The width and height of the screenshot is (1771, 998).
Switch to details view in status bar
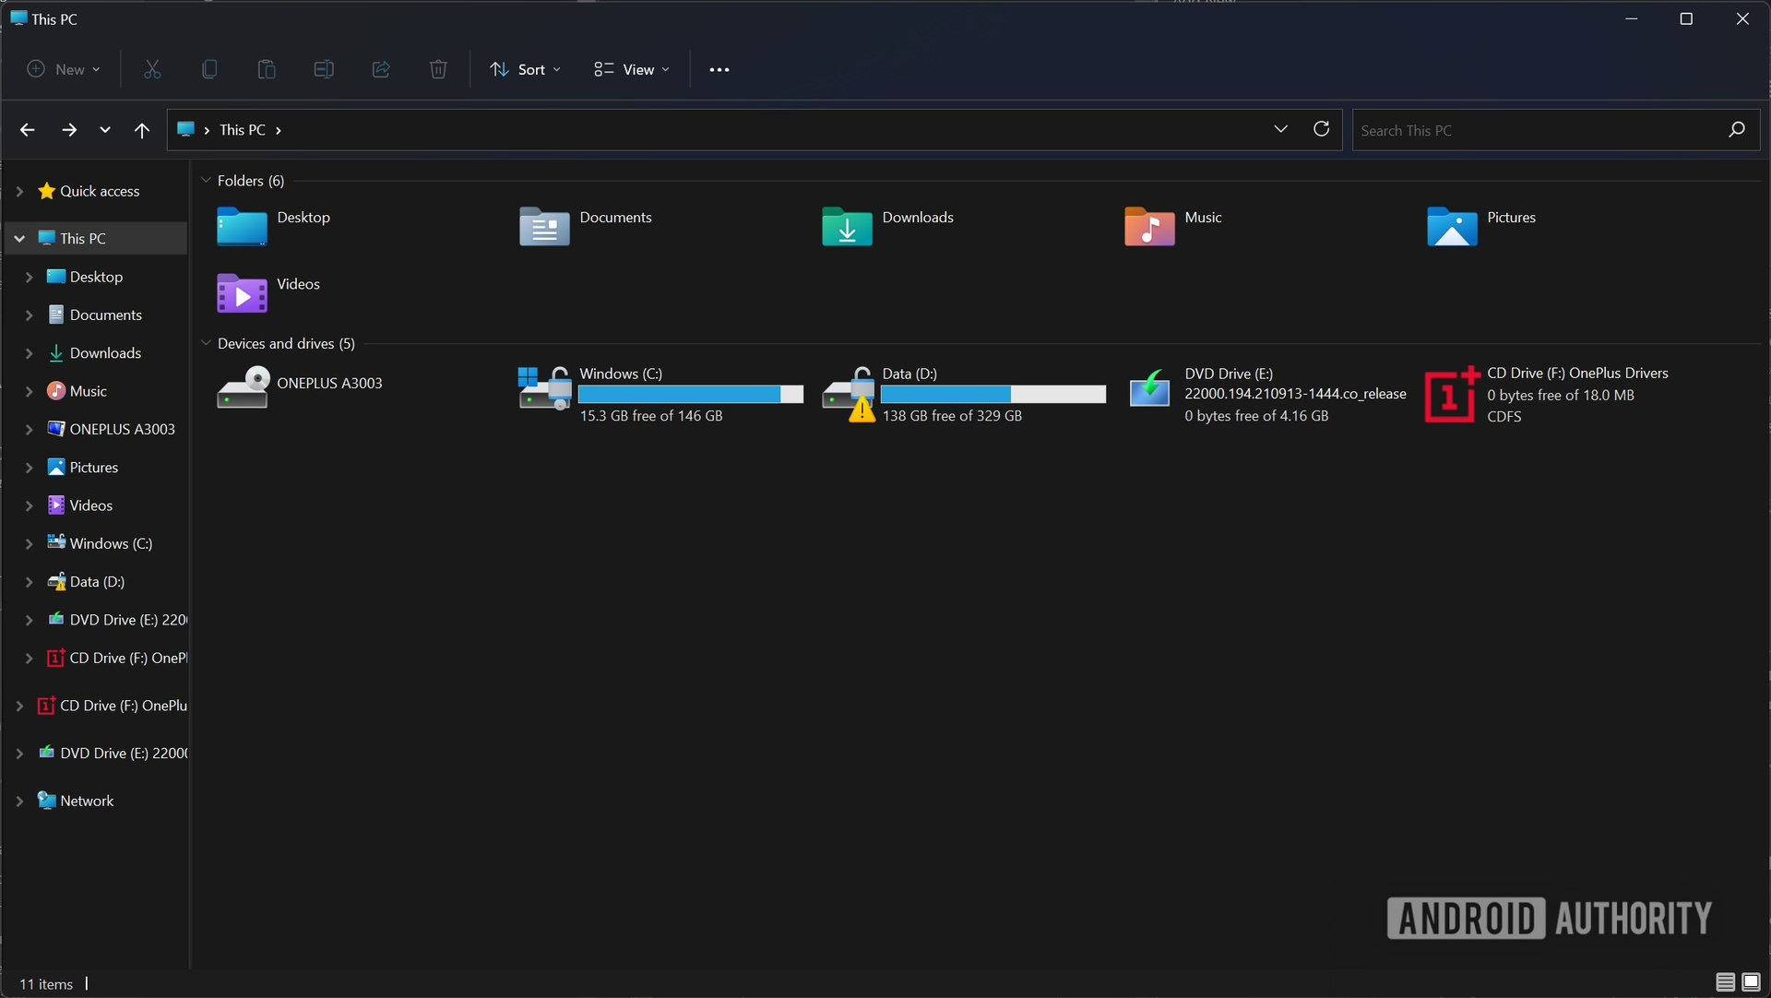pos(1725,982)
